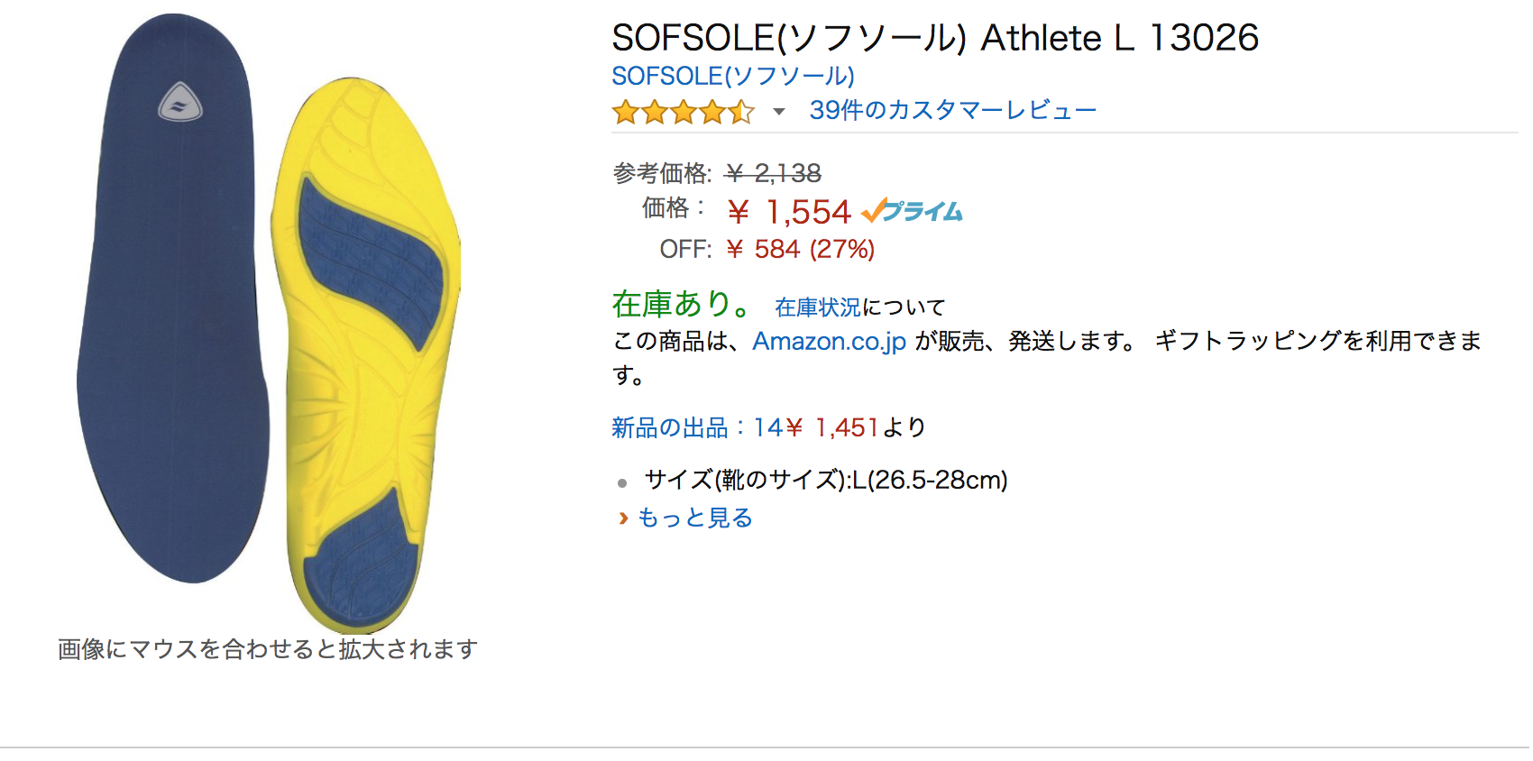Click the product title Athlete L 13026

point(934,38)
